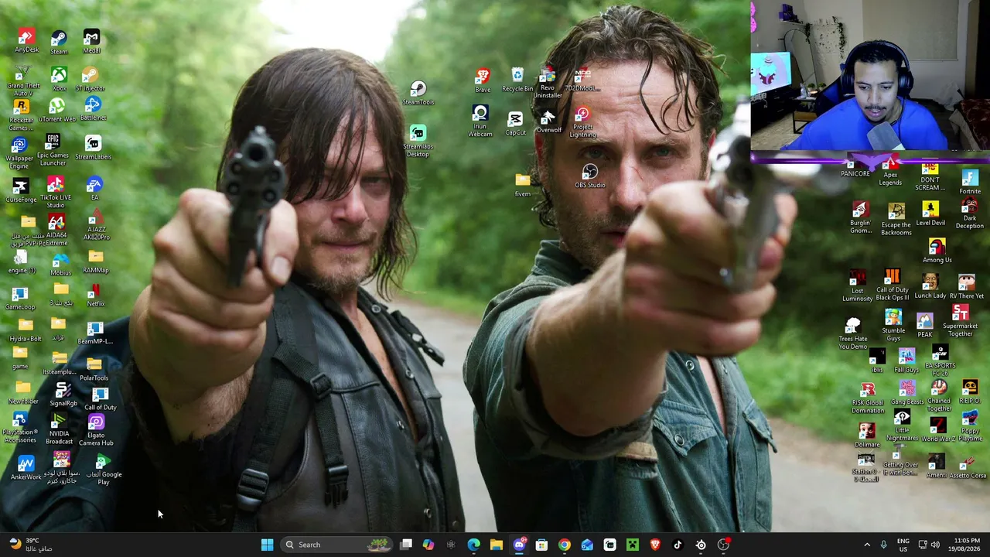Image resolution: width=990 pixels, height=557 pixels.
Task: Select the Call of Duty Black Ops III icon
Action: [892, 285]
